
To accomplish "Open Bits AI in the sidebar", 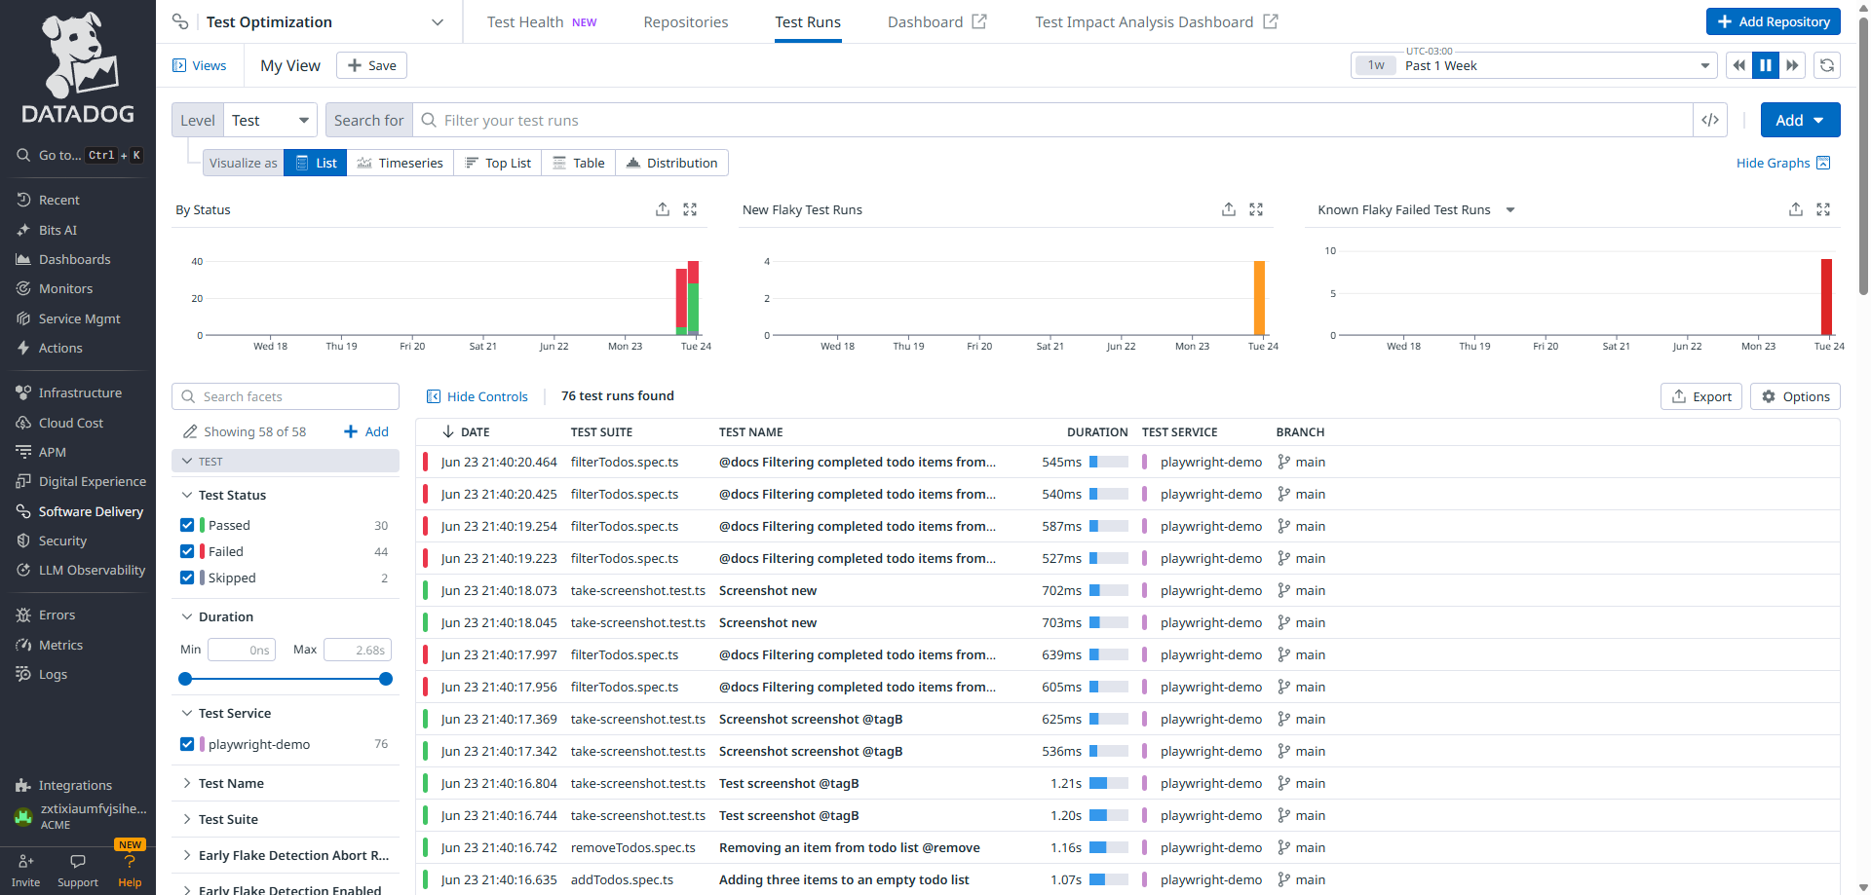I will (x=57, y=230).
